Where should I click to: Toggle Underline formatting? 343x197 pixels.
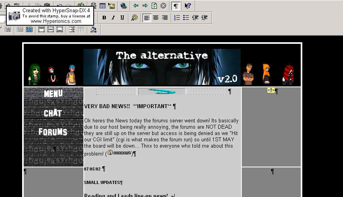coord(122,17)
